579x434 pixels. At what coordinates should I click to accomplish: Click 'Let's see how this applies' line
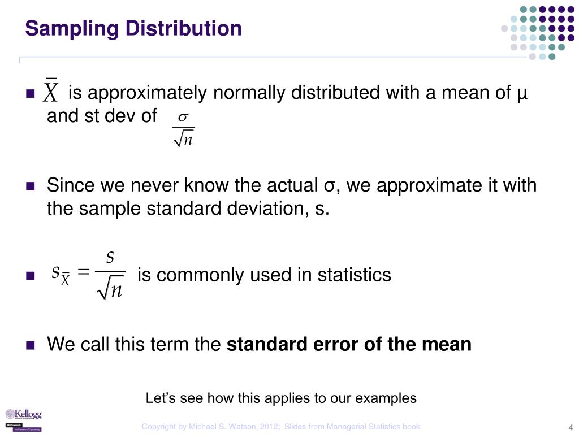(x=281, y=398)
